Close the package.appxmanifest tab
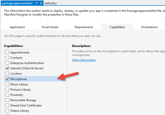This screenshot has height=115, width=165. click(x=41, y=3)
